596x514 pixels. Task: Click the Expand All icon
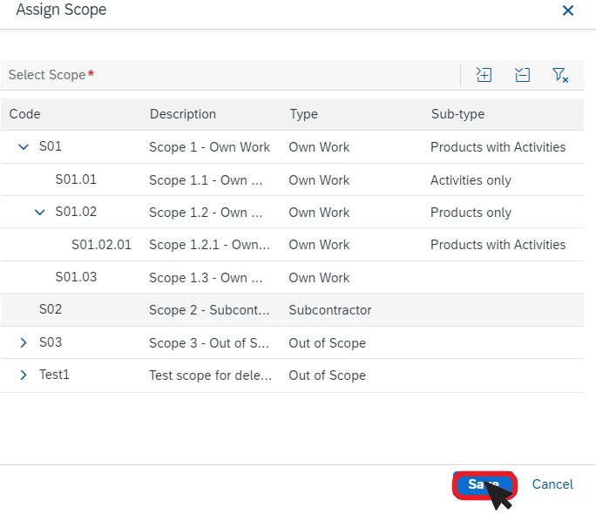(484, 74)
